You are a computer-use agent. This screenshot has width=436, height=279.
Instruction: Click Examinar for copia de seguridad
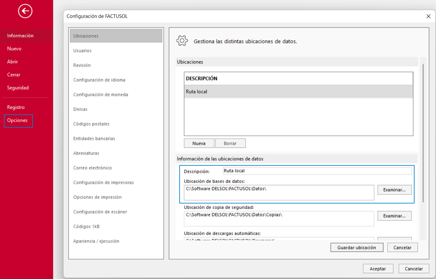[x=394, y=216]
